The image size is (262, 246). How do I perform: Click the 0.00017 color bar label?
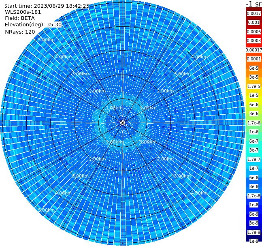tap(254, 50)
